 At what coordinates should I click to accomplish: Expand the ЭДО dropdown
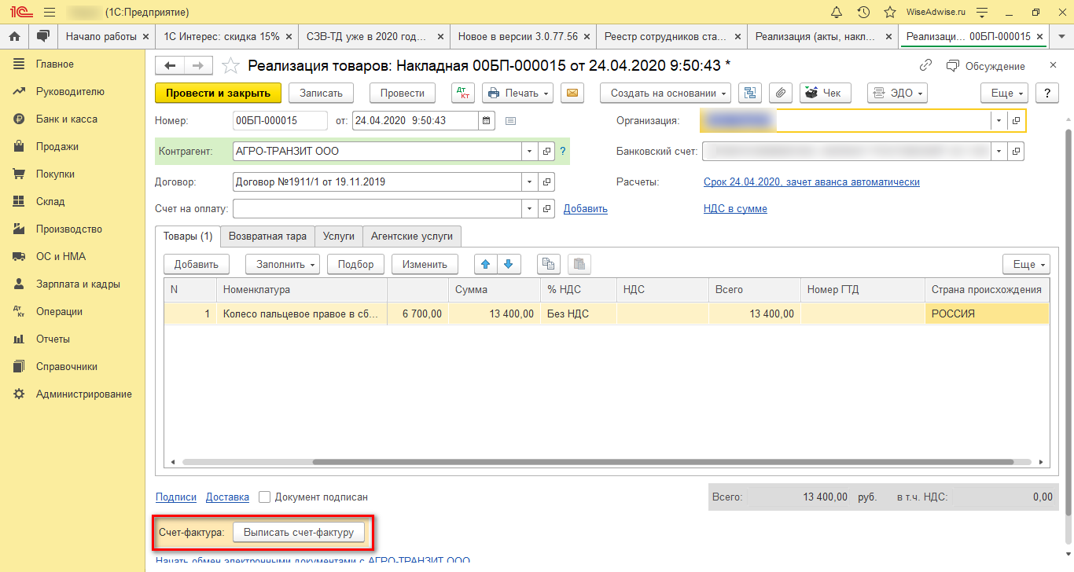point(897,93)
